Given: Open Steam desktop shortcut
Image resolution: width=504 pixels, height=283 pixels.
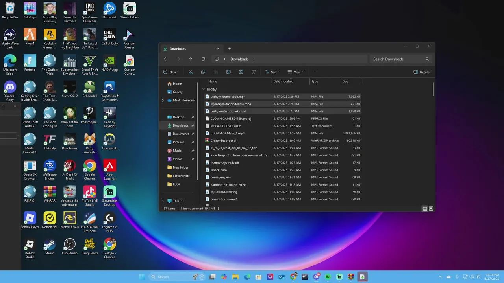Looking at the screenshot, I should (x=50, y=247).
